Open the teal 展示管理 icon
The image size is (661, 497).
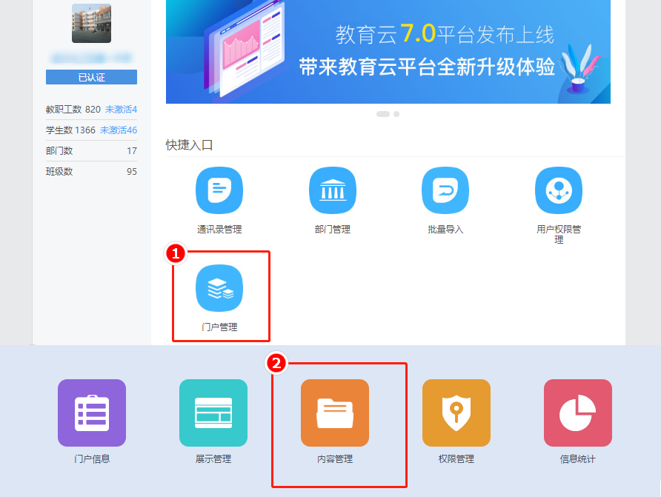coord(213,413)
